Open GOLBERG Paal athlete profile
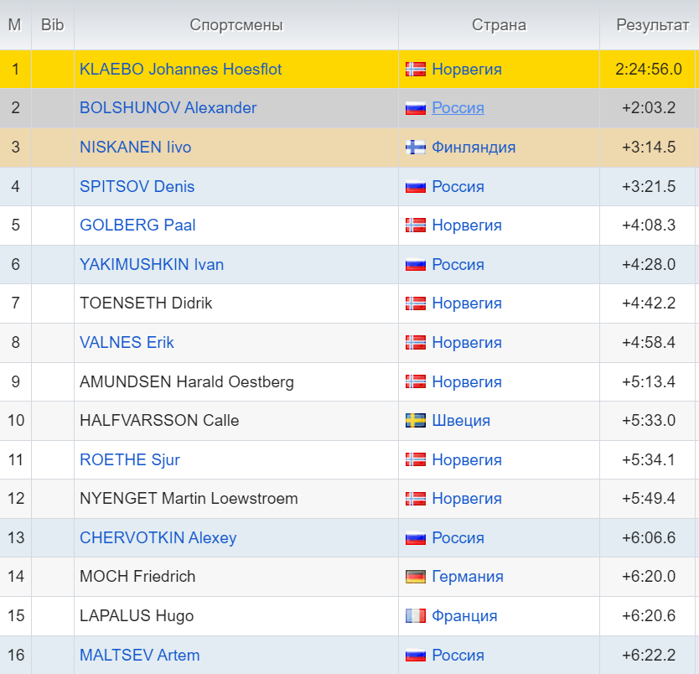The height and width of the screenshot is (674, 699). tap(137, 226)
